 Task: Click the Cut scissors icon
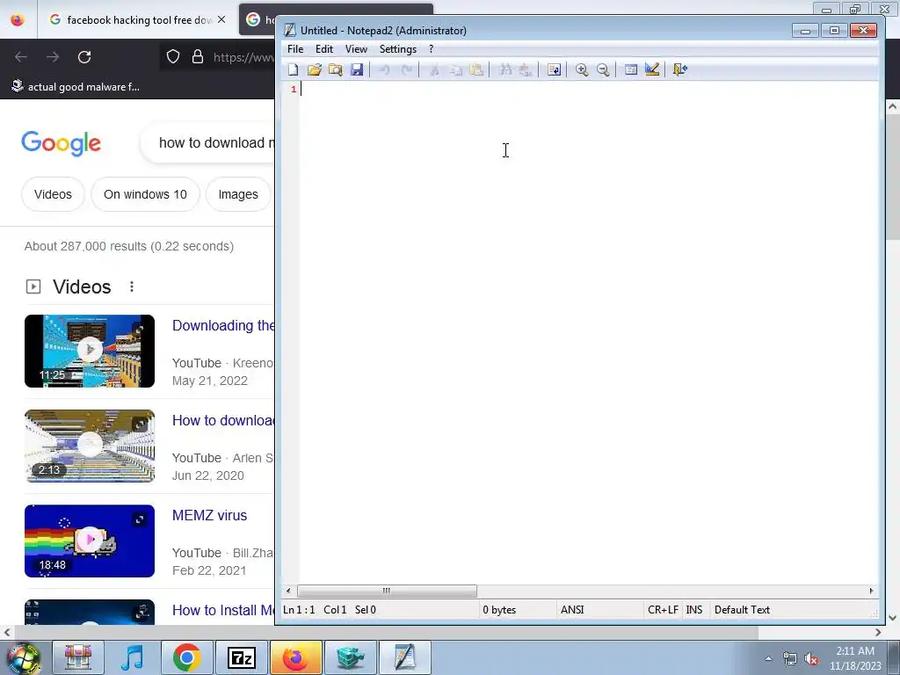434,70
